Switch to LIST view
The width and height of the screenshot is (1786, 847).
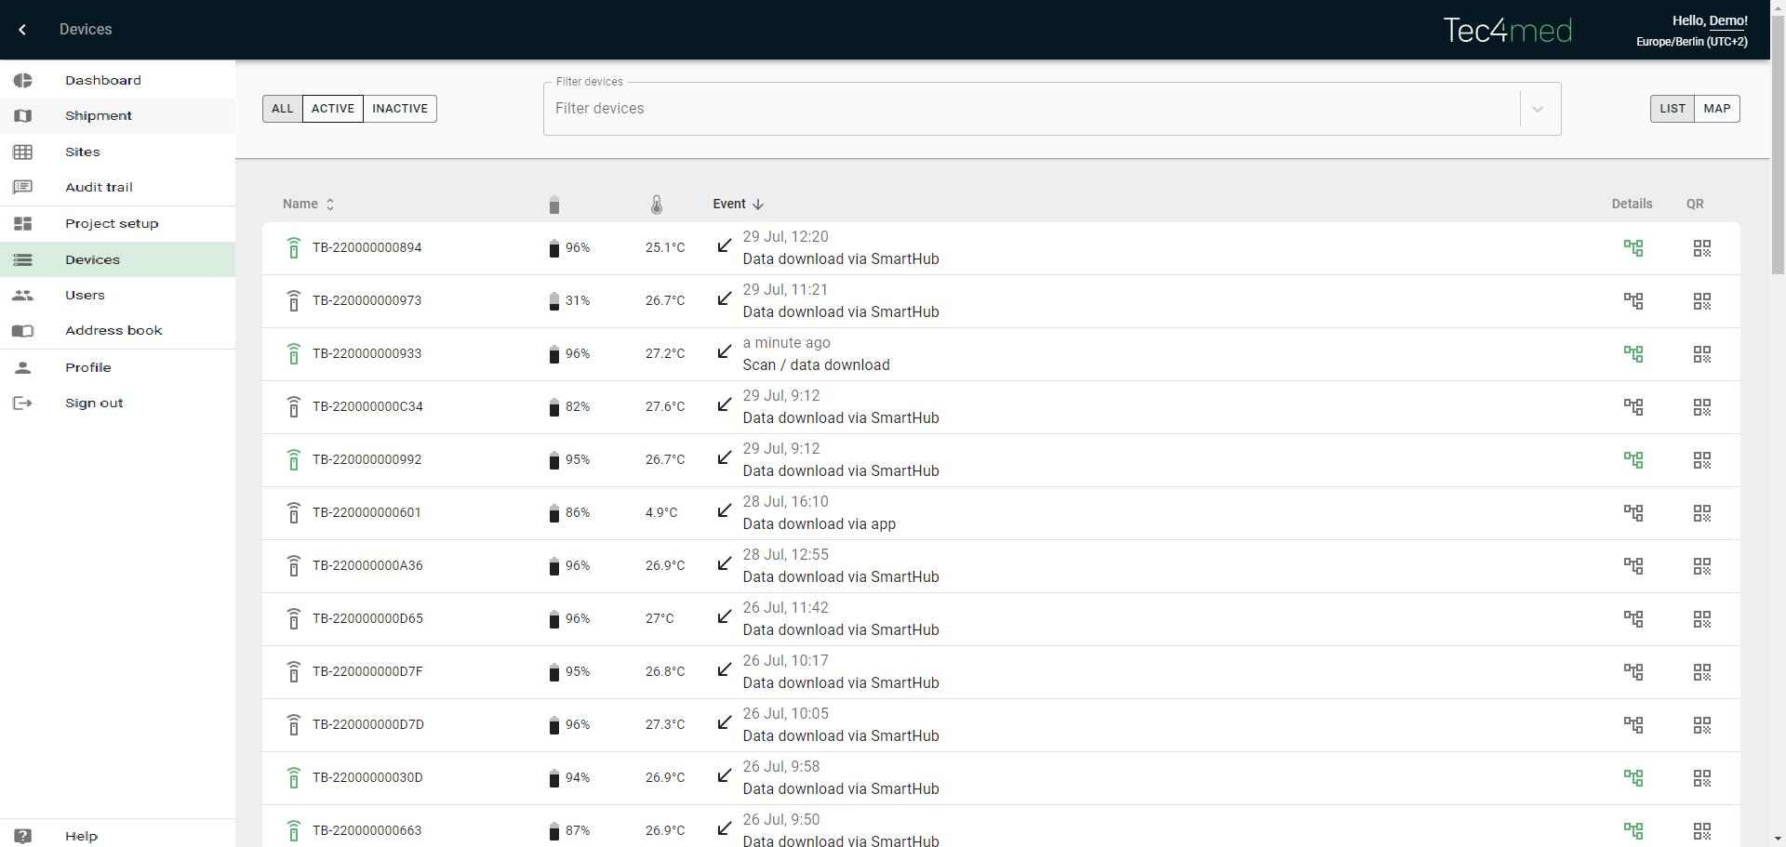pyautogui.click(x=1673, y=109)
